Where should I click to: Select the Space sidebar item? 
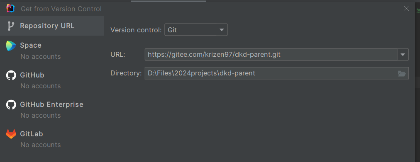point(52,51)
